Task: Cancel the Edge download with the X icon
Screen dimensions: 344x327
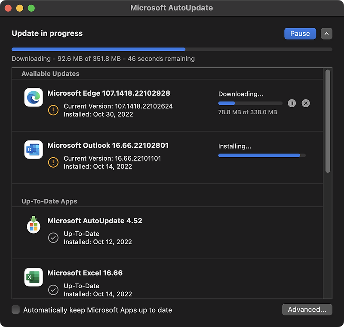Action: (x=306, y=103)
